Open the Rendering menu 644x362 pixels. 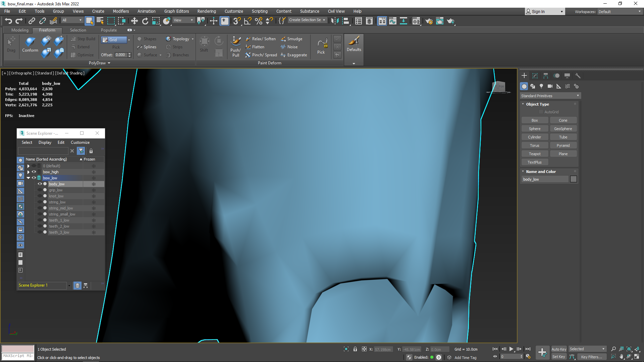pyautogui.click(x=207, y=11)
